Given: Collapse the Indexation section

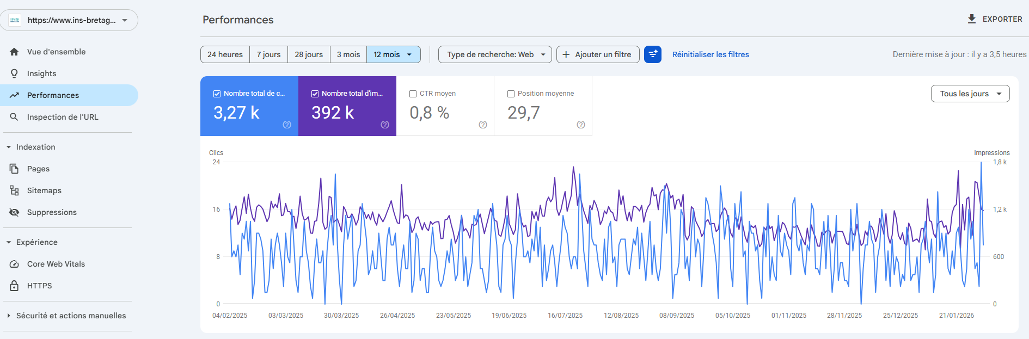Looking at the screenshot, I should (x=9, y=147).
